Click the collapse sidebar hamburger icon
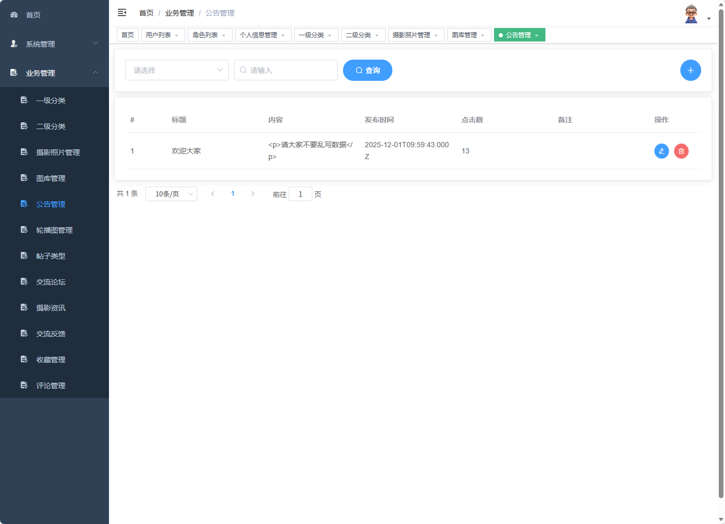This screenshot has width=725, height=524. pos(122,12)
